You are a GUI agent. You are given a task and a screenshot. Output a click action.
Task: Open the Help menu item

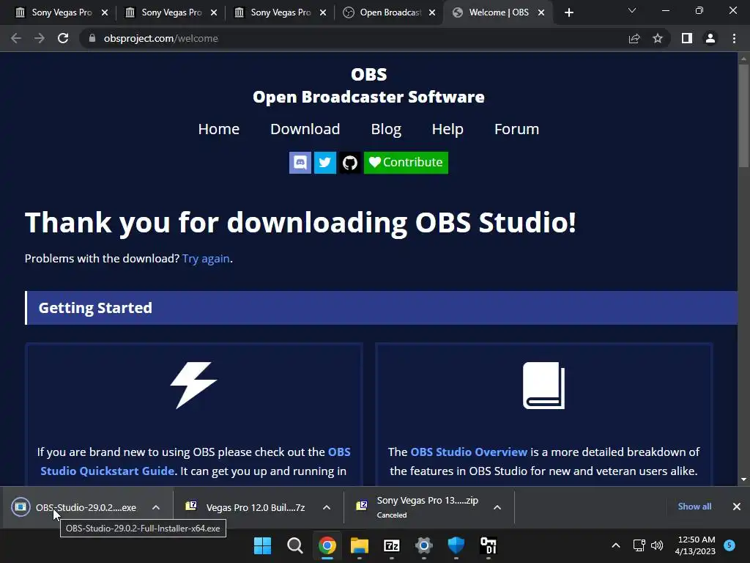(x=448, y=129)
